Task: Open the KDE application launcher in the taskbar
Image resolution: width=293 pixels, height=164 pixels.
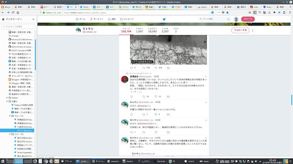Action: coord(3,161)
